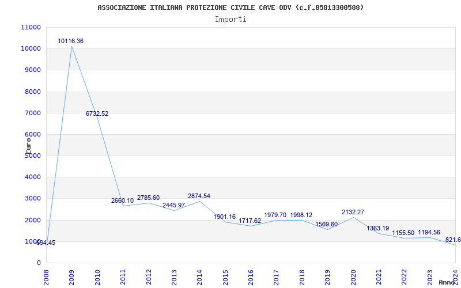The image size is (461, 288).
Task: Click the 2660.10 data label
Action: click(x=122, y=200)
